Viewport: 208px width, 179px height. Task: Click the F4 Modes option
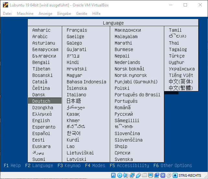pos(95,165)
